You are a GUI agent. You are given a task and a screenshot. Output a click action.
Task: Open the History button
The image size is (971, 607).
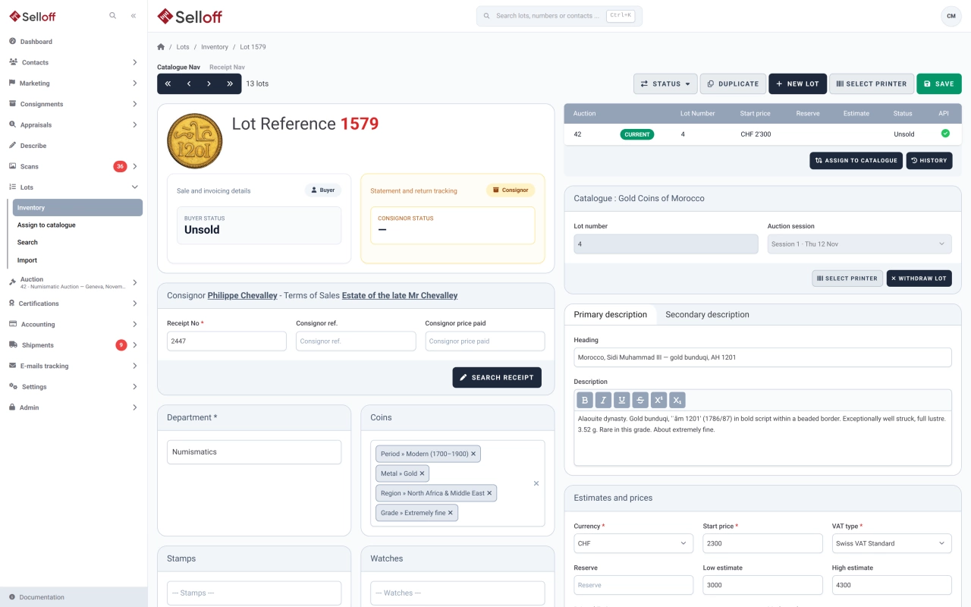pyautogui.click(x=929, y=160)
